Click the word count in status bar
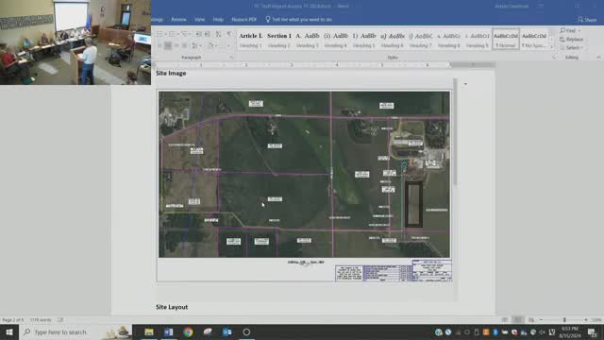604x340 pixels. point(41,320)
